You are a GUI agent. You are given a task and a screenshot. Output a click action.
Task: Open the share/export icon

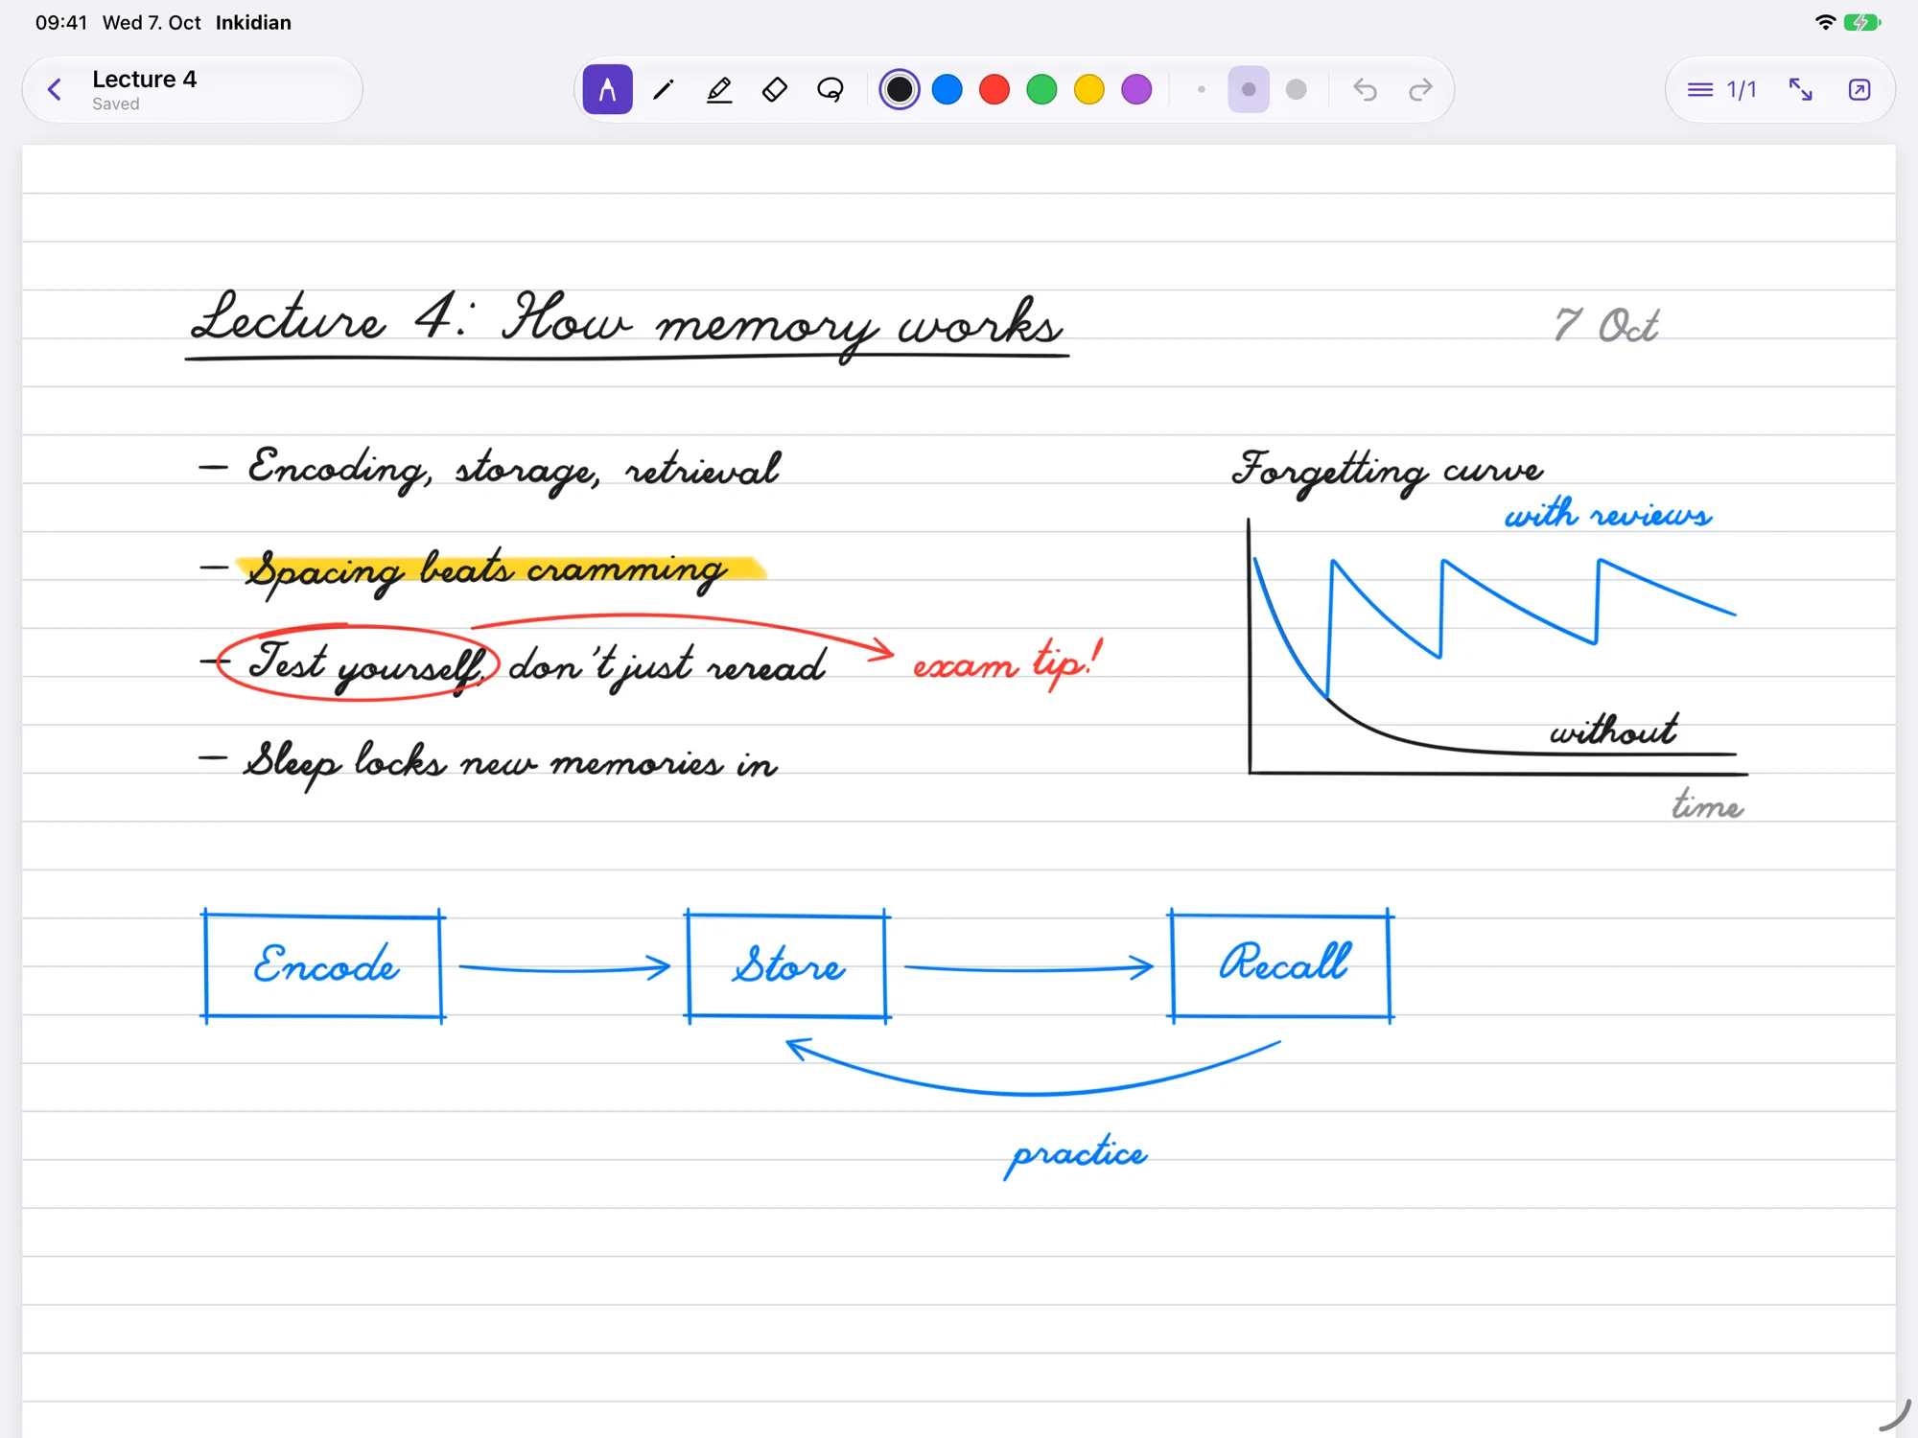coord(1859,89)
